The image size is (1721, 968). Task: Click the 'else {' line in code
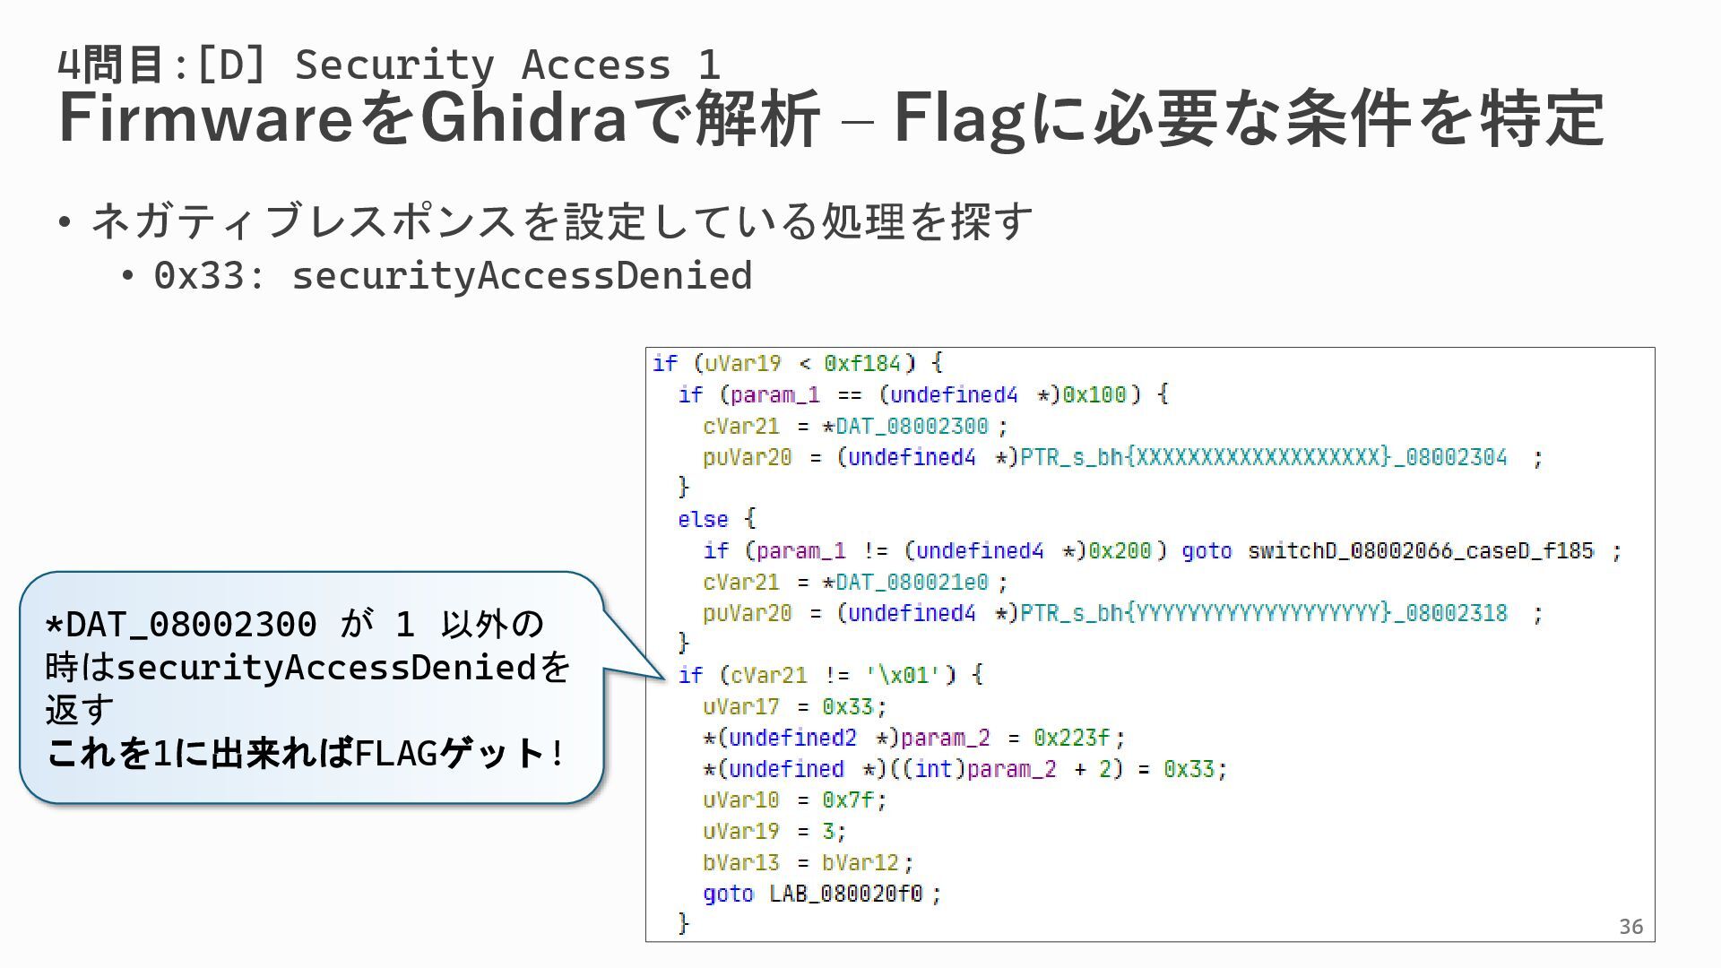tap(717, 519)
